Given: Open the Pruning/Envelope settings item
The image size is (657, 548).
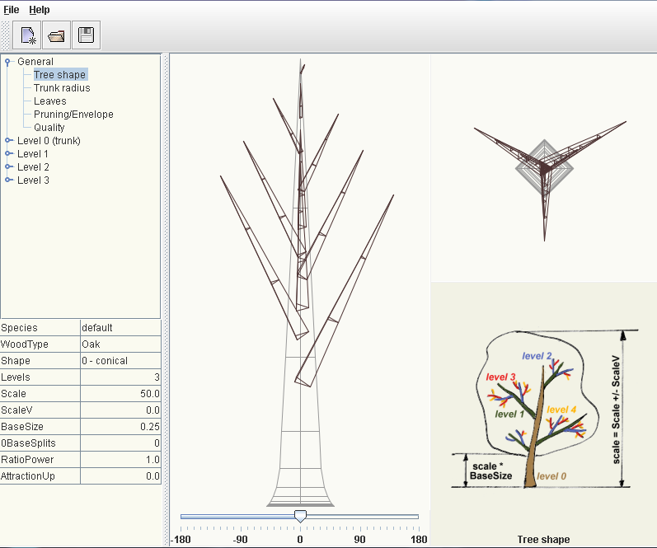Looking at the screenshot, I should [73, 115].
